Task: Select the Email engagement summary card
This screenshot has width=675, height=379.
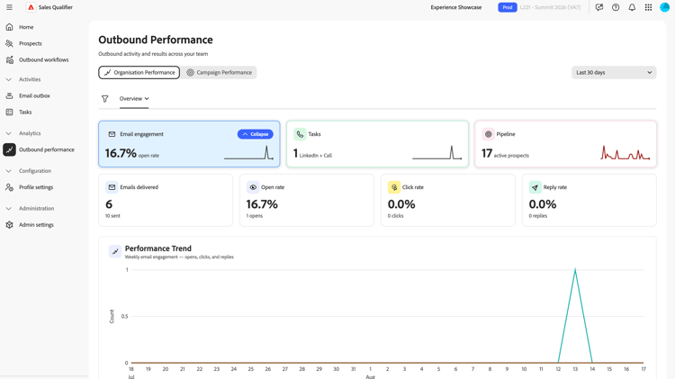Action: 189,144
